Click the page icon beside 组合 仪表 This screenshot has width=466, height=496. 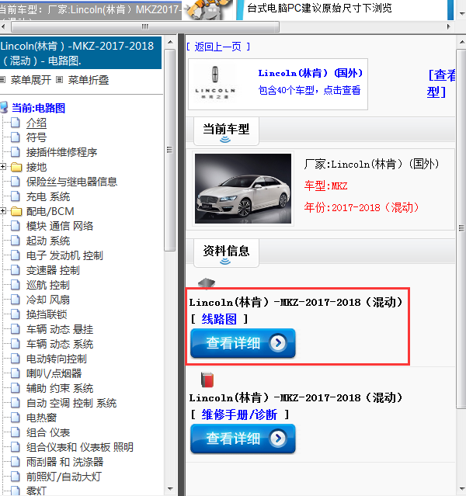(16, 432)
